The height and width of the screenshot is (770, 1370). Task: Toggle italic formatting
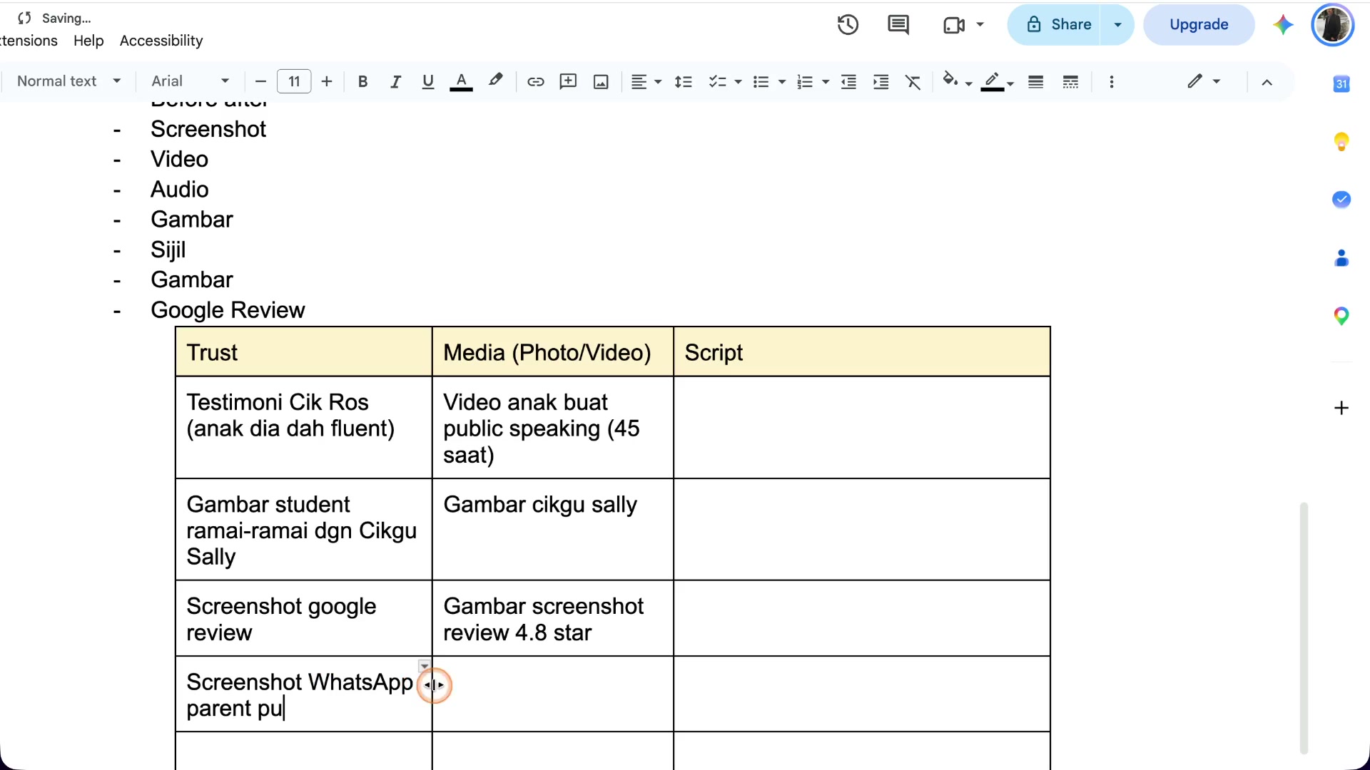coord(395,82)
